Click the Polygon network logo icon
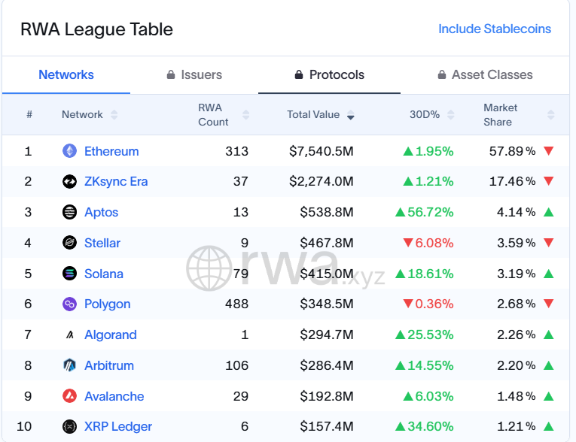 pyautogui.click(x=69, y=304)
